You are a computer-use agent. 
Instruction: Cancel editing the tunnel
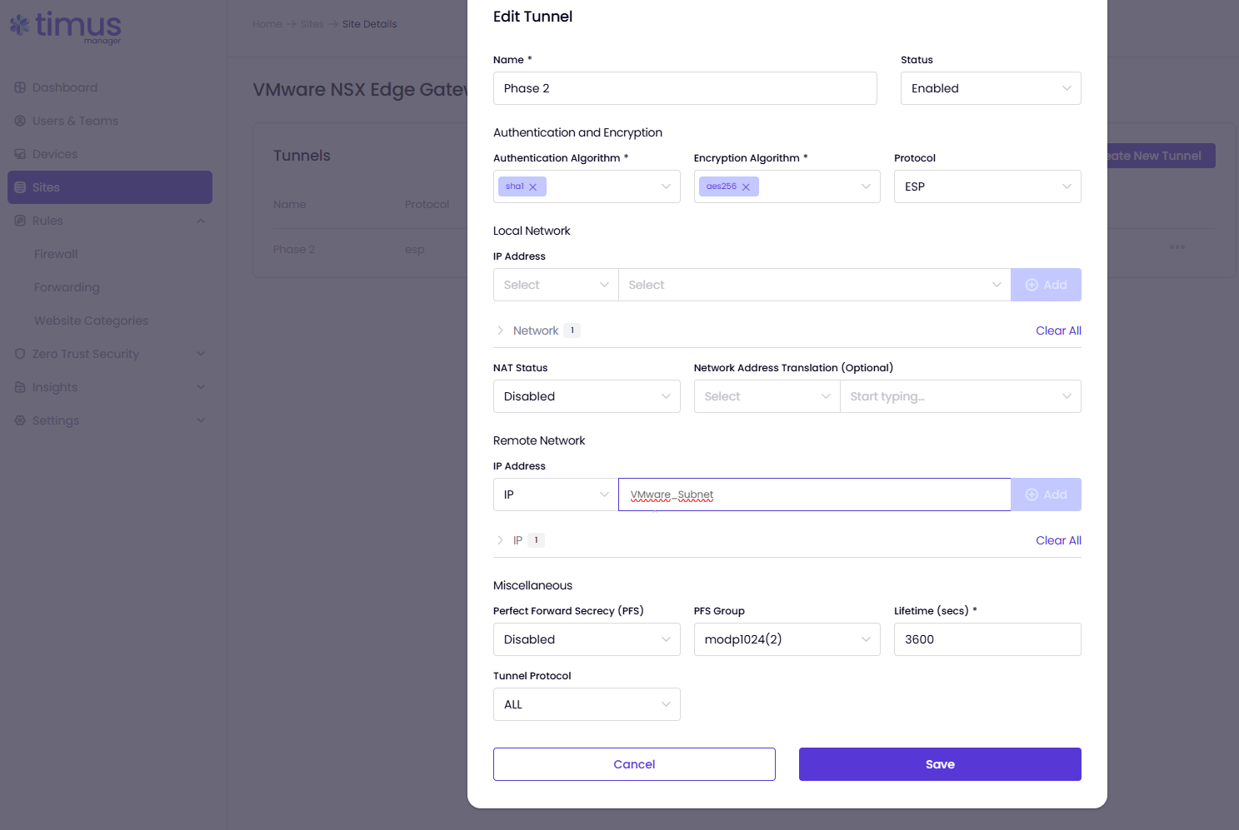tap(634, 764)
